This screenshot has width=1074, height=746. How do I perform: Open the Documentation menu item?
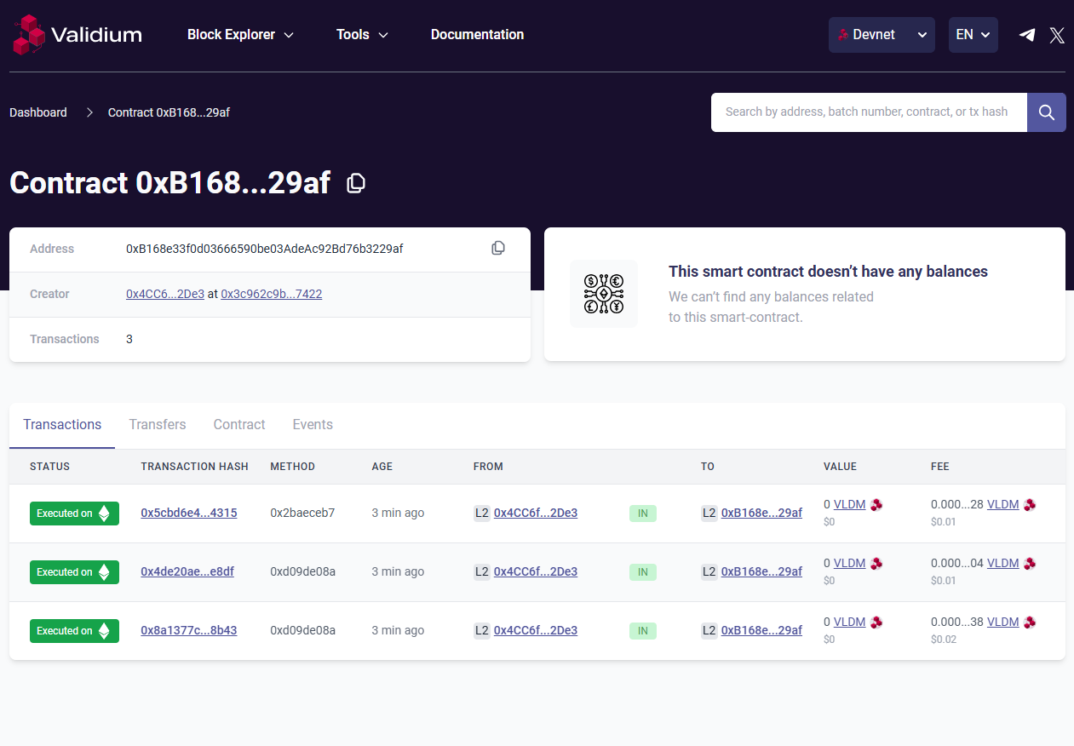[x=477, y=35]
